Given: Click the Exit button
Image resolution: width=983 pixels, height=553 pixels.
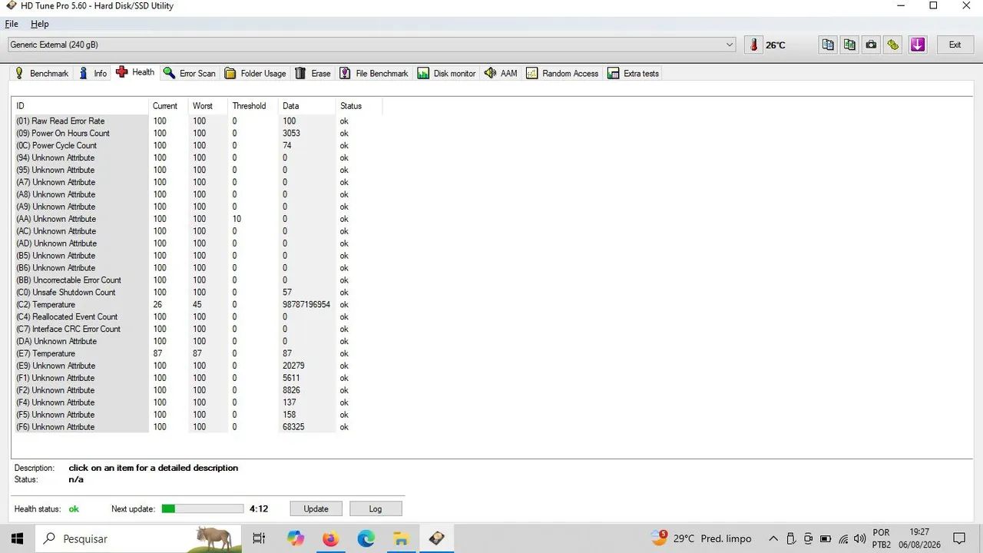Looking at the screenshot, I should click(955, 45).
